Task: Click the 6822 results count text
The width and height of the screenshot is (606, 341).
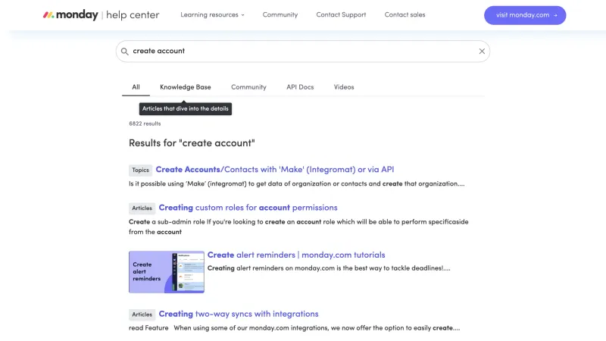Action: tap(145, 124)
